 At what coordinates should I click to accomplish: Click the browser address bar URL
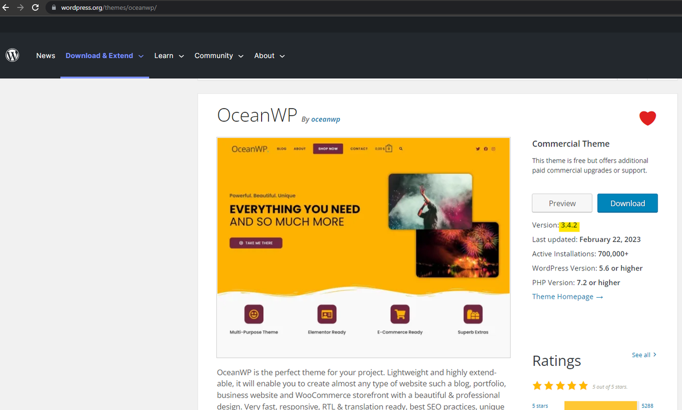109,8
